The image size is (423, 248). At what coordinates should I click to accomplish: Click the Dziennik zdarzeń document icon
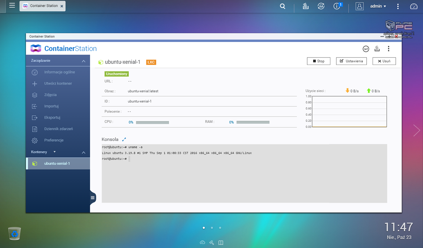point(35,129)
